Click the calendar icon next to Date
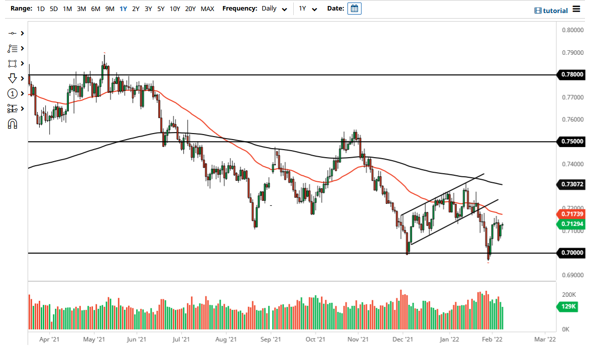Screen dimensions: 592x348 (354, 9)
